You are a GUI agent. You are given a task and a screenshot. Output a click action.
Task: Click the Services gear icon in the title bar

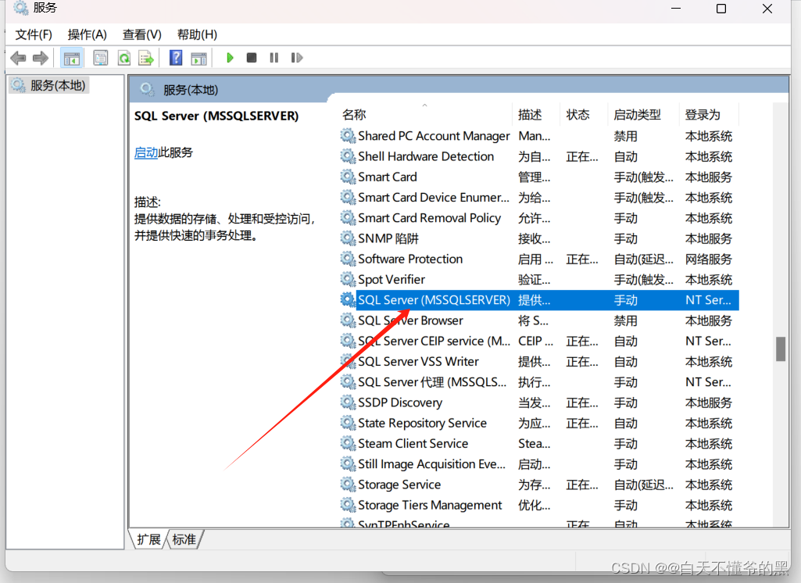pos(21,7)
